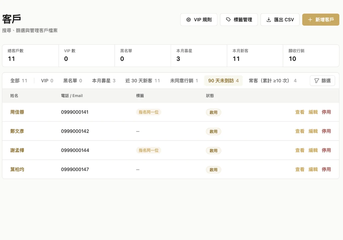Click phone number 0999000141
Image resolution: width=343 pixels, height=240 pixels.
[x=75, y=112]
